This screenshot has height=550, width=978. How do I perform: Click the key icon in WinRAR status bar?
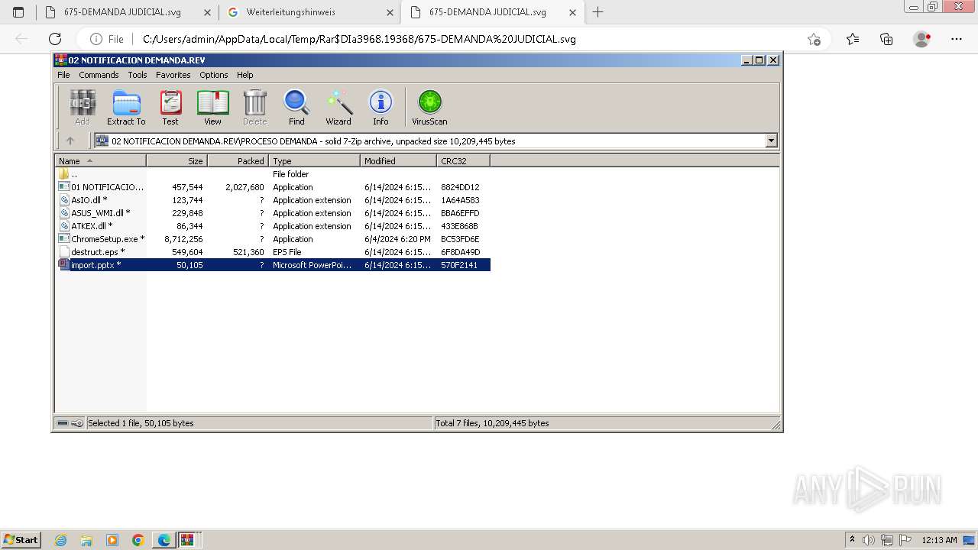(x=77, y=423)
